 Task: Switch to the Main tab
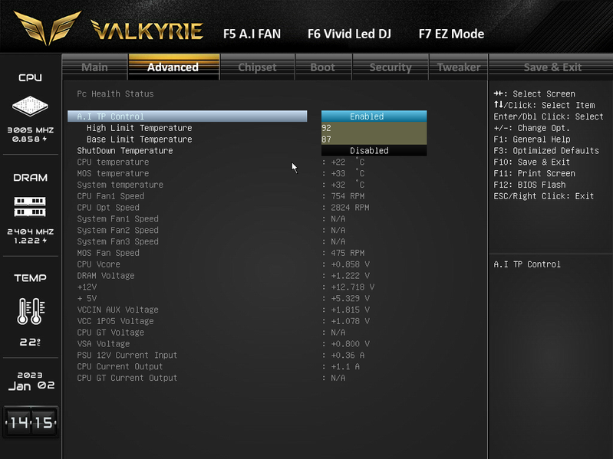(x=94, y=67)
